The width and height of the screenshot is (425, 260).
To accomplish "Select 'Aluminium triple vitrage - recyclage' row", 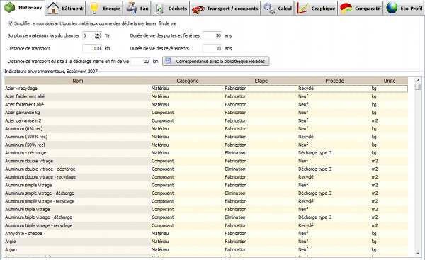I will [206, 225].
